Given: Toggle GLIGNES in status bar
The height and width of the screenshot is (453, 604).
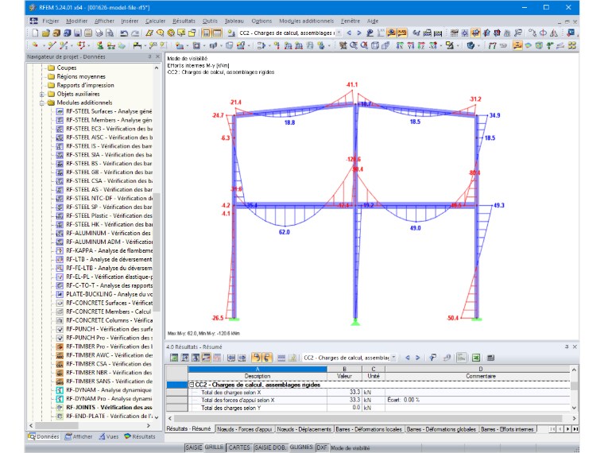Looking at the screenshot, I should [301, 447].
